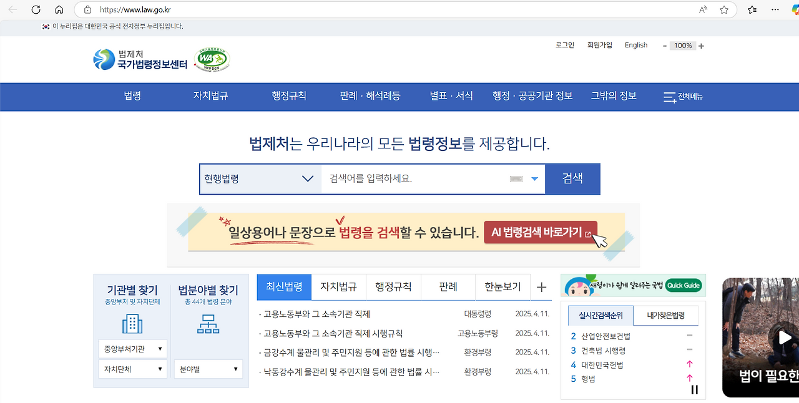Click the plus icon beside 한눈보기 tab
799x403 pixels.
(x=541, y=288)
